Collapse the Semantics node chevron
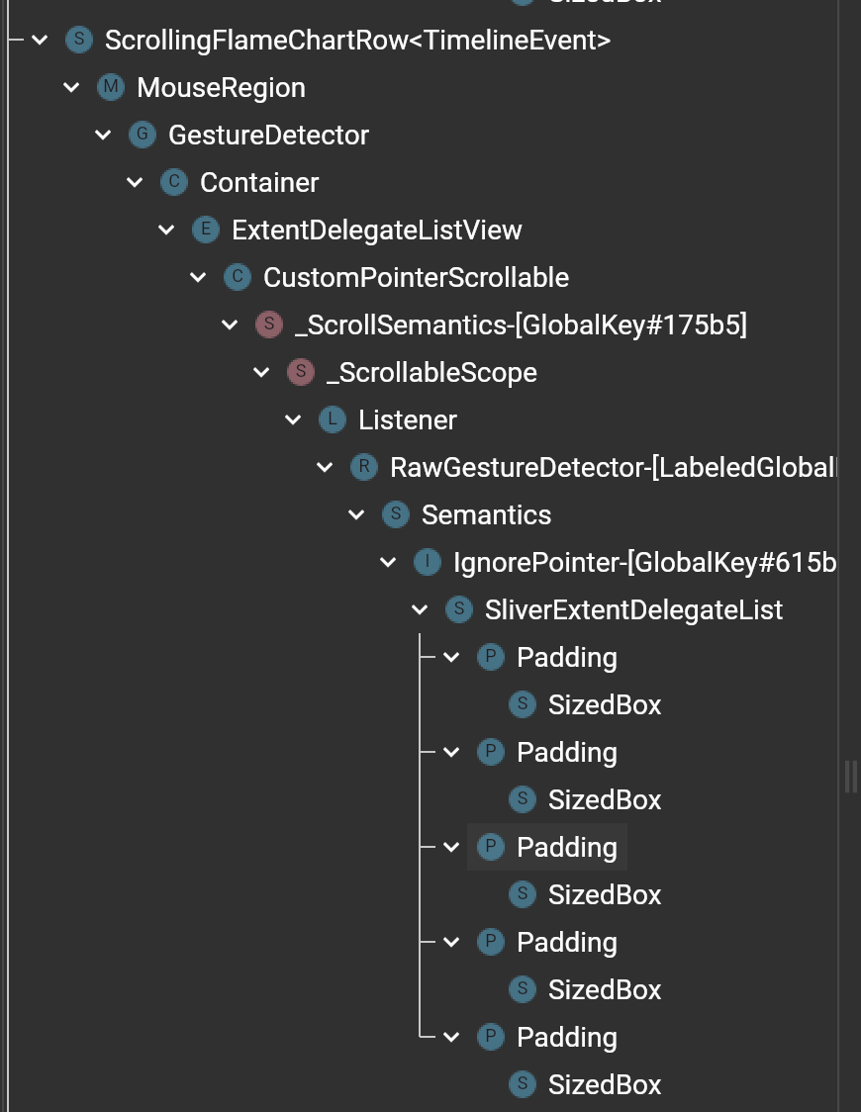This screenshot has height=1112, width=861. tap(356, 514)
